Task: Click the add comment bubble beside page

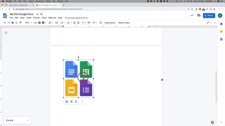Action: tap(162, 80)
